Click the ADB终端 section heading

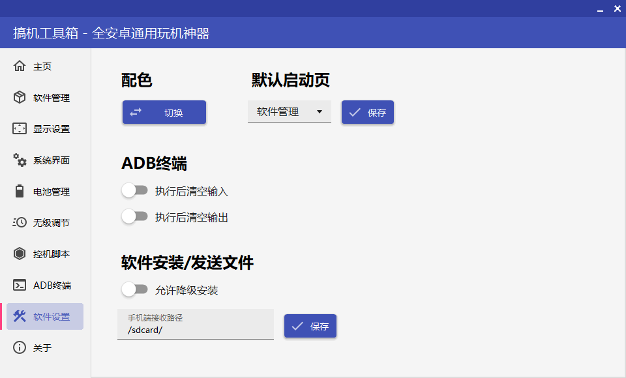154,163
